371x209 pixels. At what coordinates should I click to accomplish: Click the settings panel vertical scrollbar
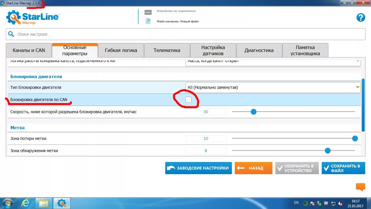(x=363, y=105)
